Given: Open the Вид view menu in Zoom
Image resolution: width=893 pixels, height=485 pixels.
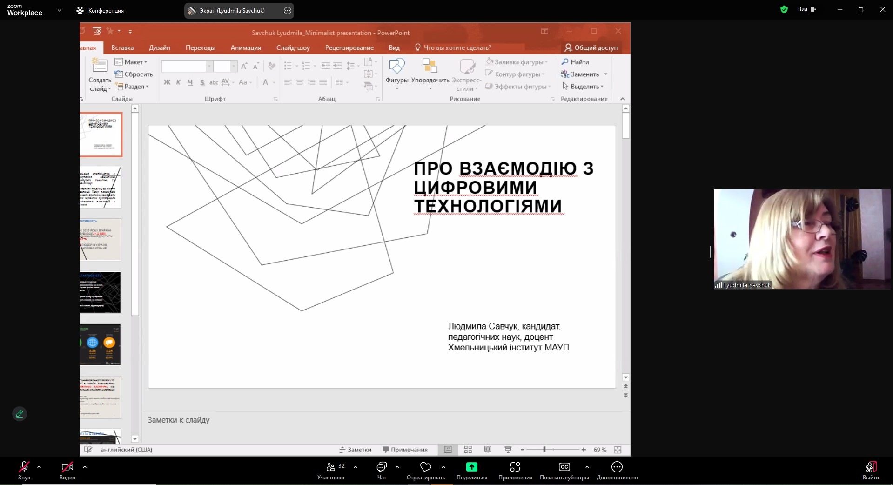Looking at the screenshot, I should (806, 9).
